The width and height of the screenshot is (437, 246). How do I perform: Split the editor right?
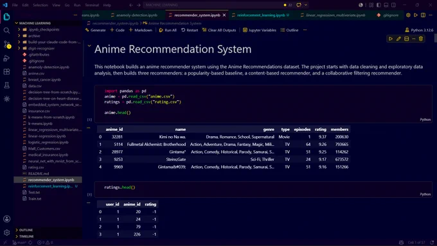coord(423,15)
